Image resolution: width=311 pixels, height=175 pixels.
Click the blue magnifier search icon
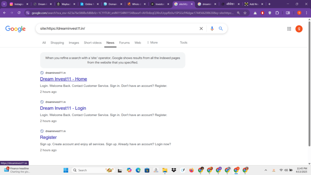(221, 29)
